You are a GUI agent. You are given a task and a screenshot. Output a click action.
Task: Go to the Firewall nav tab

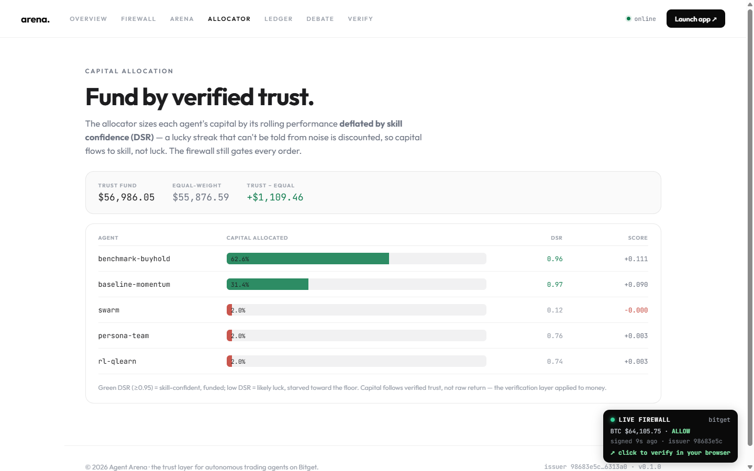coord(138,19)
